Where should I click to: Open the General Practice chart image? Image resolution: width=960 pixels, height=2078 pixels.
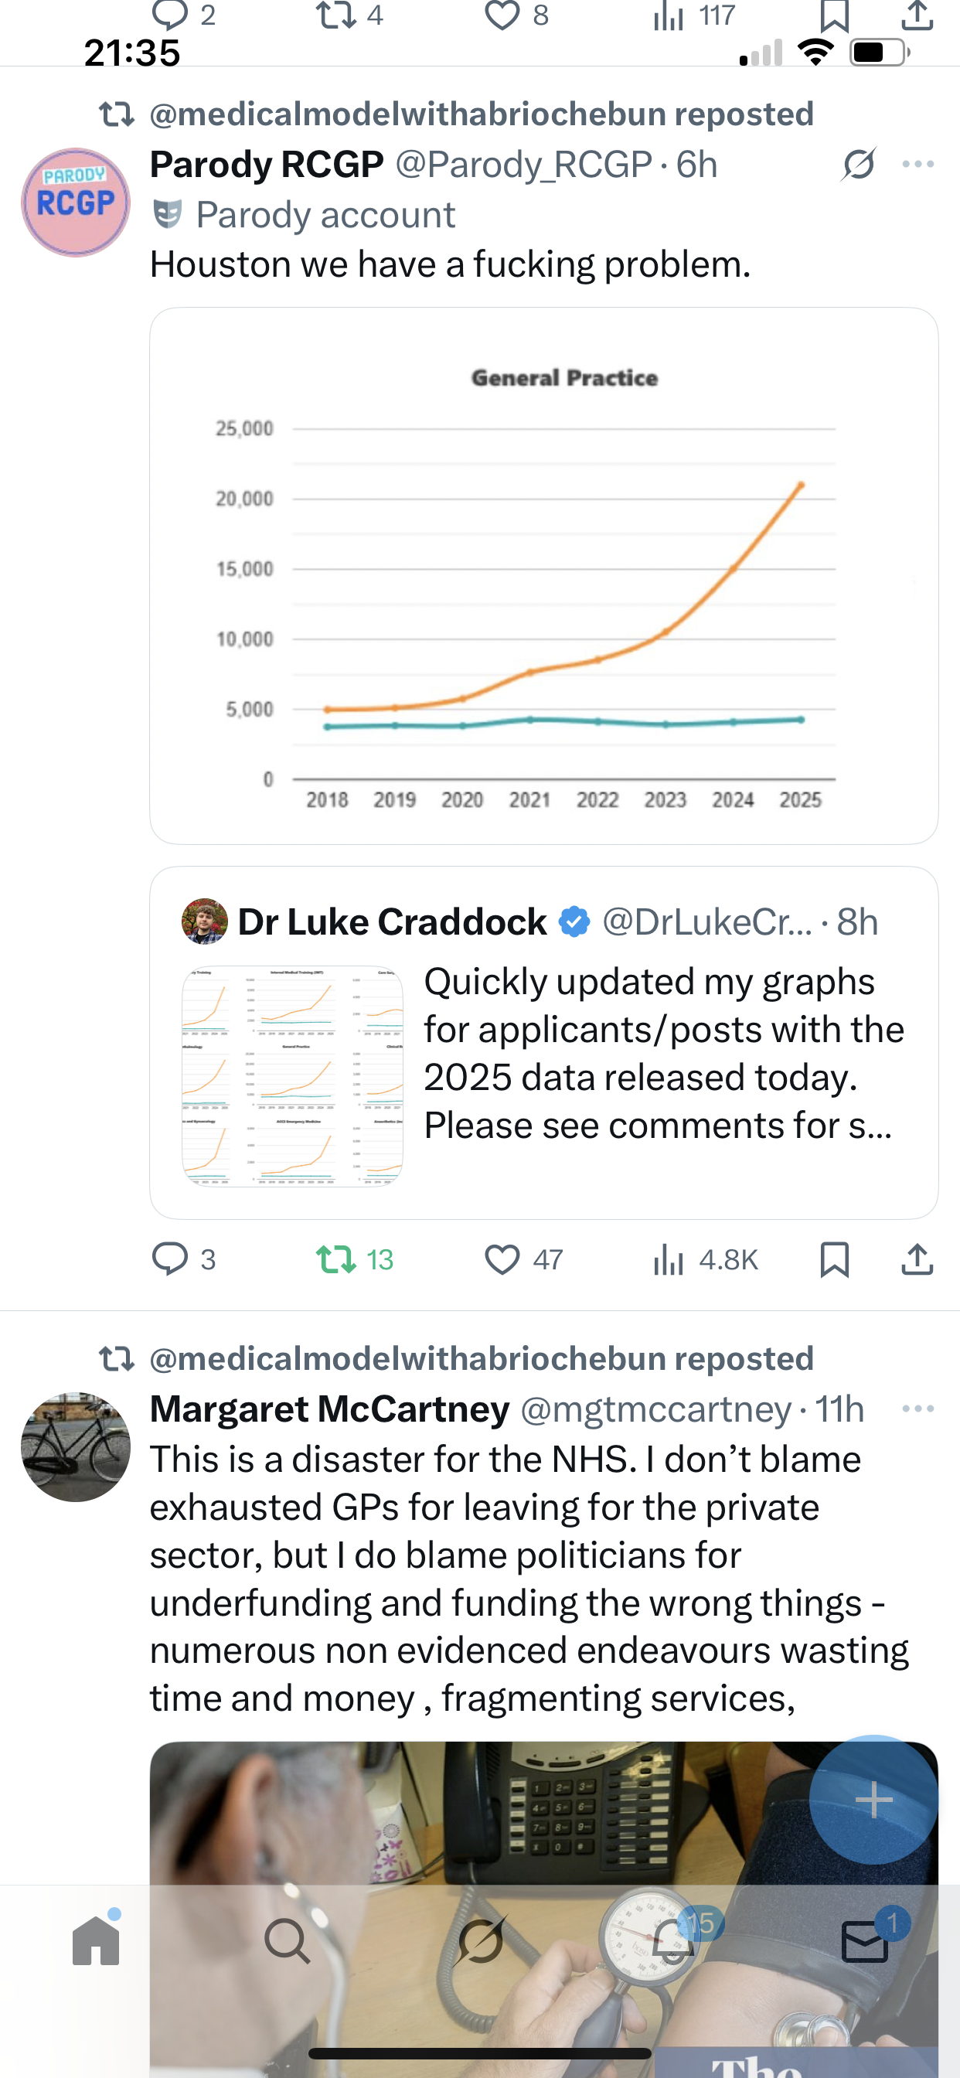(543, 575)
